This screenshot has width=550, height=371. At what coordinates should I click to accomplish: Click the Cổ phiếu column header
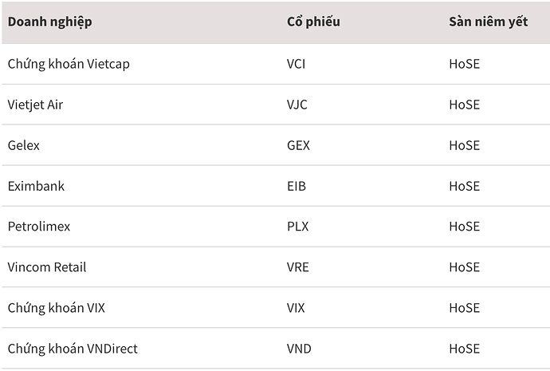tap(313, 22)
